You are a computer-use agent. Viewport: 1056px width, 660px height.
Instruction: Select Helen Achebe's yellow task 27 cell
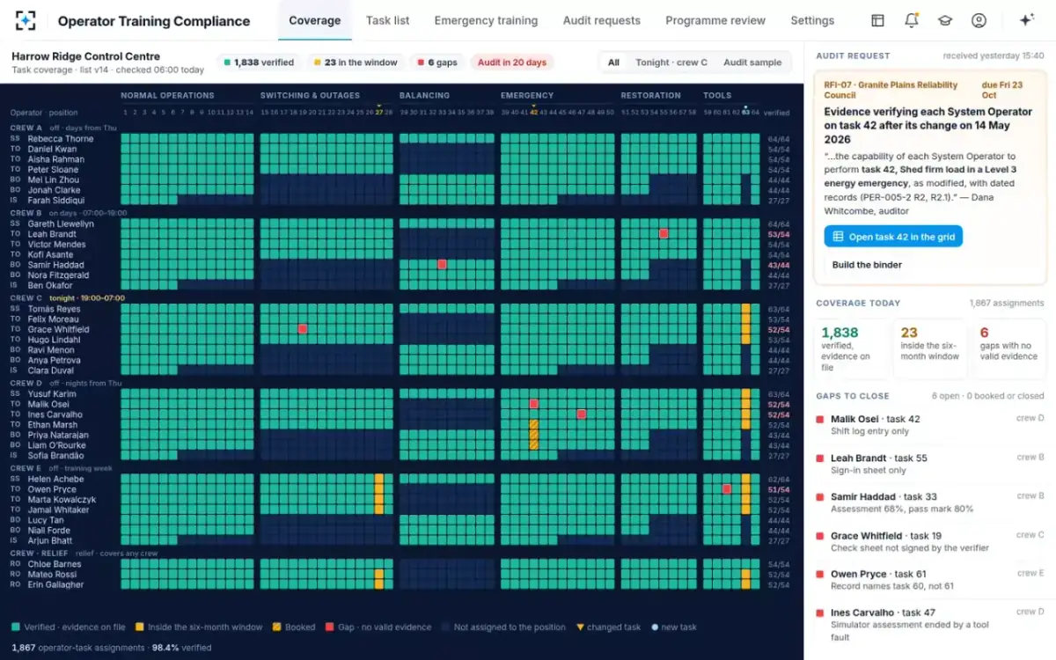pyautogui.click(x=379, y=479)
